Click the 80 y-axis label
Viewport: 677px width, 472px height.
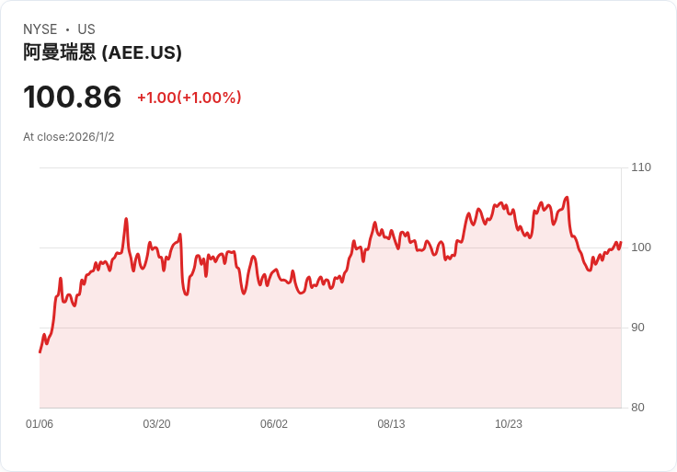(x=637, y=408)
